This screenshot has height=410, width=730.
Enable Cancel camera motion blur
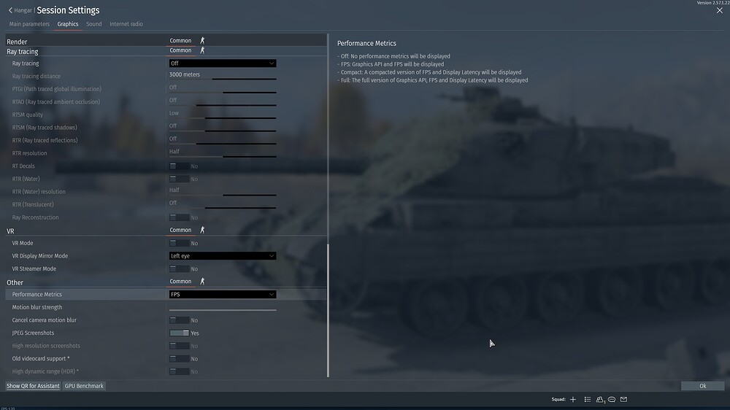point(180,320)
